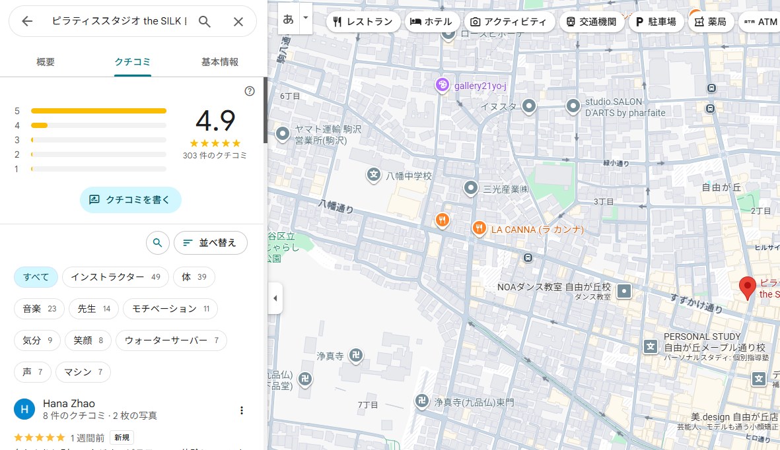Image resolution: width=780 pixels, height=450 pixels.
Task: Click the back arrow in search box
Action: coord(27,22)
